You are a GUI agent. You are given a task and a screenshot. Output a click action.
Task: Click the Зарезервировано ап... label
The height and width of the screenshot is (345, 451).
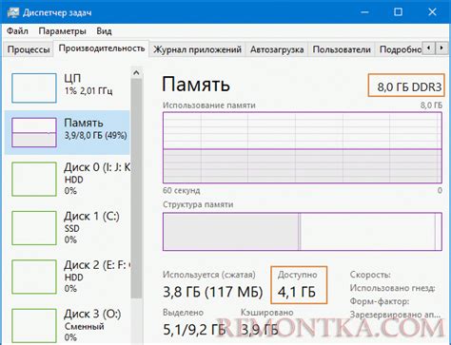point(395,315)
